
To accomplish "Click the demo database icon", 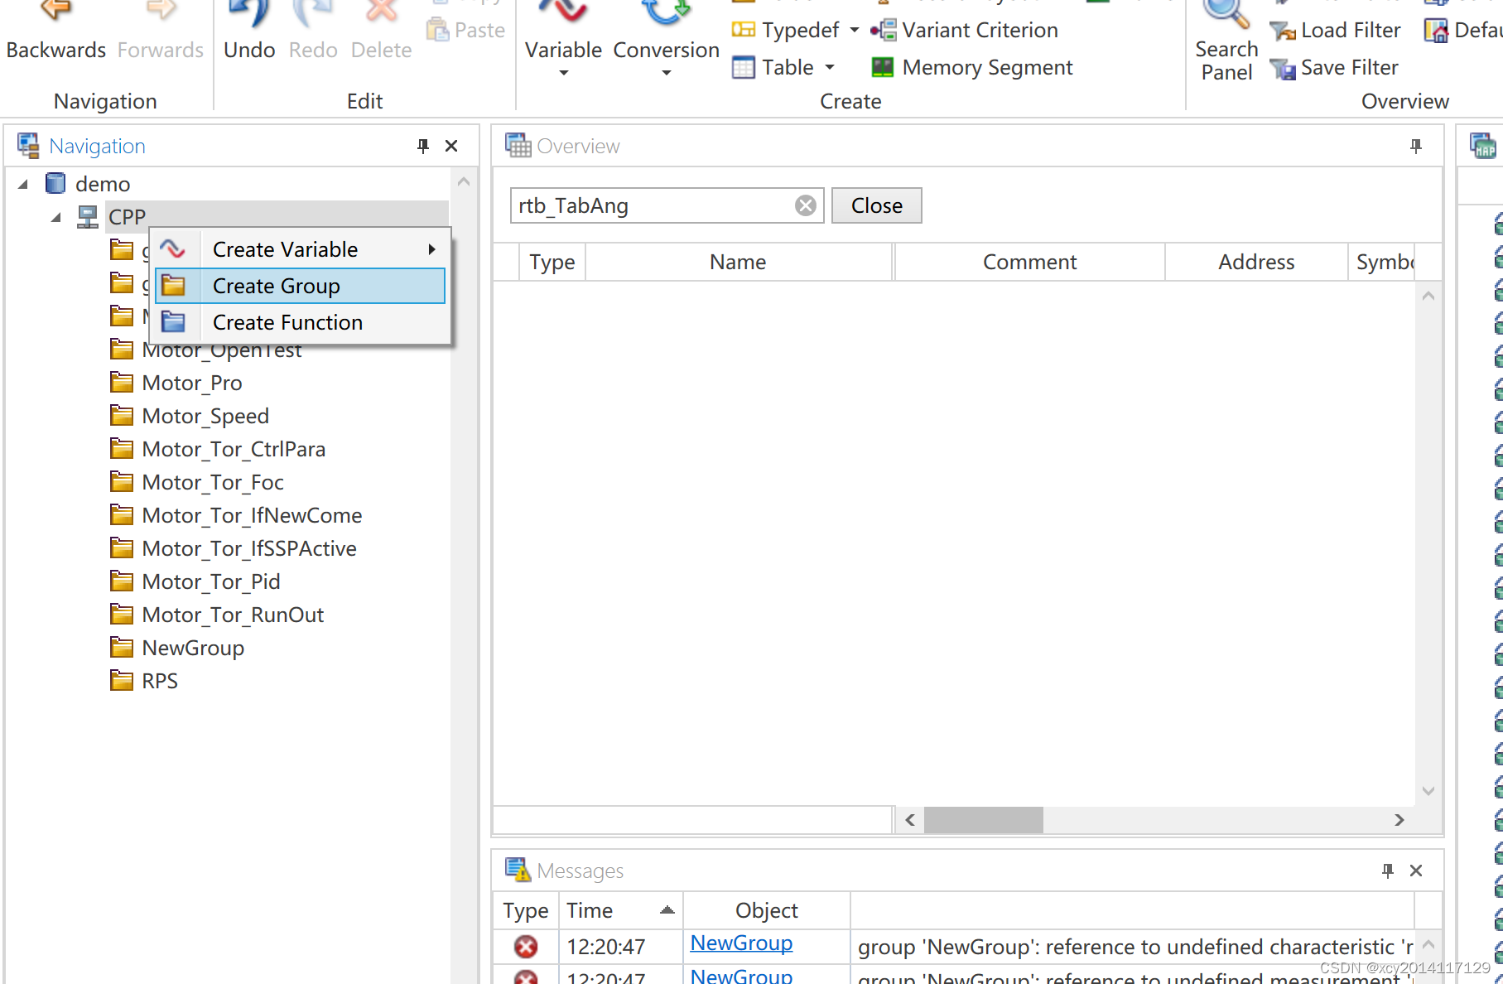I will click(x=55, y=183).
